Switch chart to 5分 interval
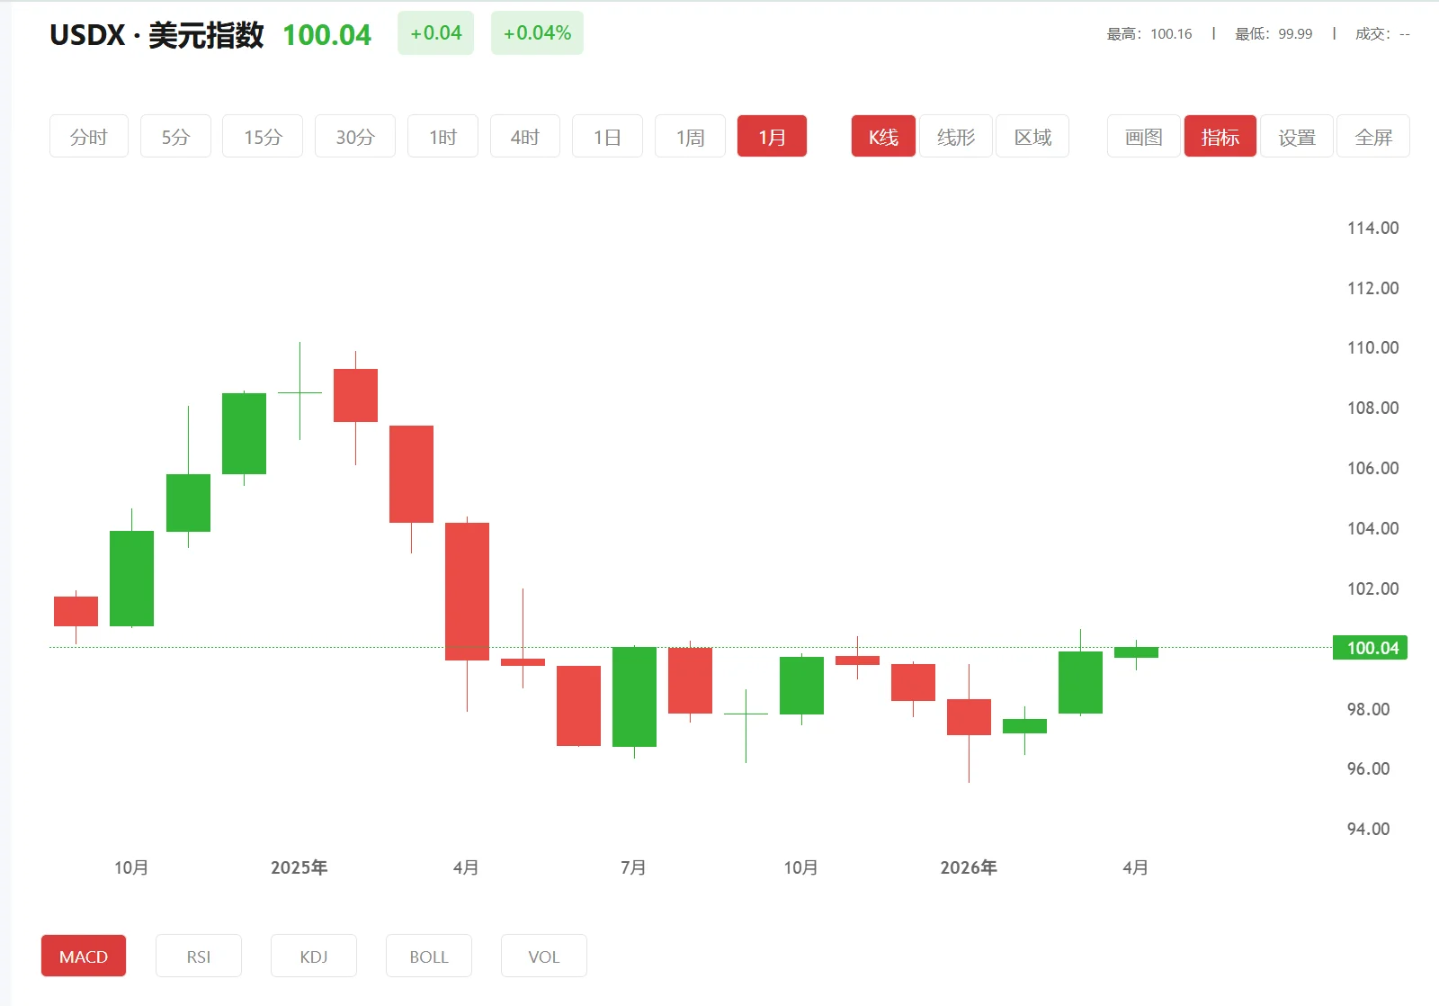This screenshot has width=1439, height=1006. tap(175, 137)
